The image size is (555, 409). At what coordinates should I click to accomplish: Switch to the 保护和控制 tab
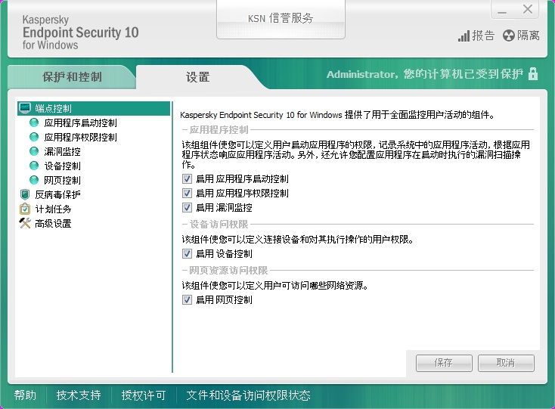72,76
